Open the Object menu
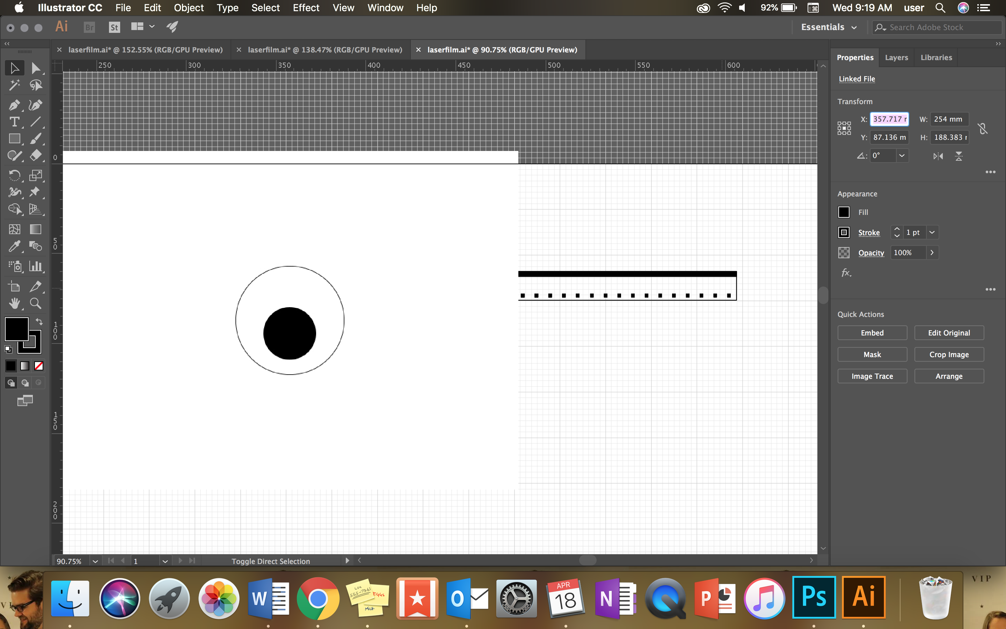Screen dimensions: 1006x629 coord(188,7)
